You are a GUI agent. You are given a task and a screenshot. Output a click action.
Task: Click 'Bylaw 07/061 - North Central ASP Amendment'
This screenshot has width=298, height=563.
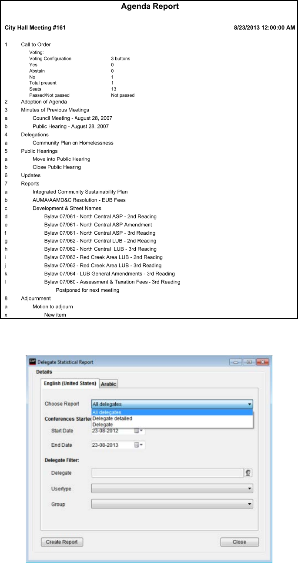[x=98, y=225]
